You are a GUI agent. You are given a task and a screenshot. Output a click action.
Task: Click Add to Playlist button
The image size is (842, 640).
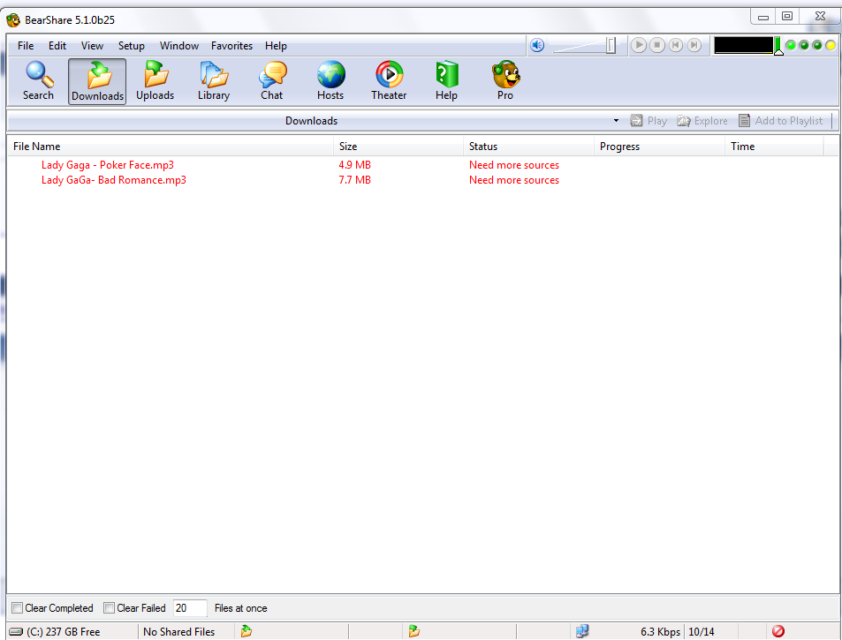coord(781,121)
